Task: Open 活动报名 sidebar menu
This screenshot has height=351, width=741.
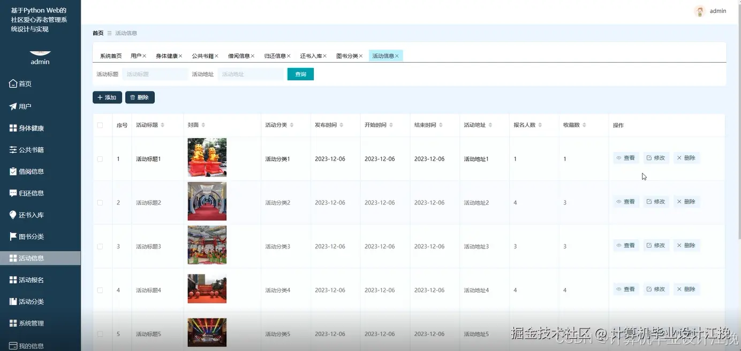Action: (40, 280)
